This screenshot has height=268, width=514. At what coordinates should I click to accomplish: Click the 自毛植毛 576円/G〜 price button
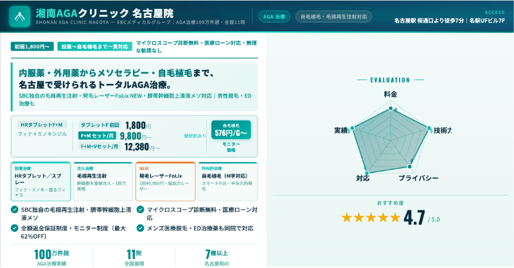click(x=231, y=130)
